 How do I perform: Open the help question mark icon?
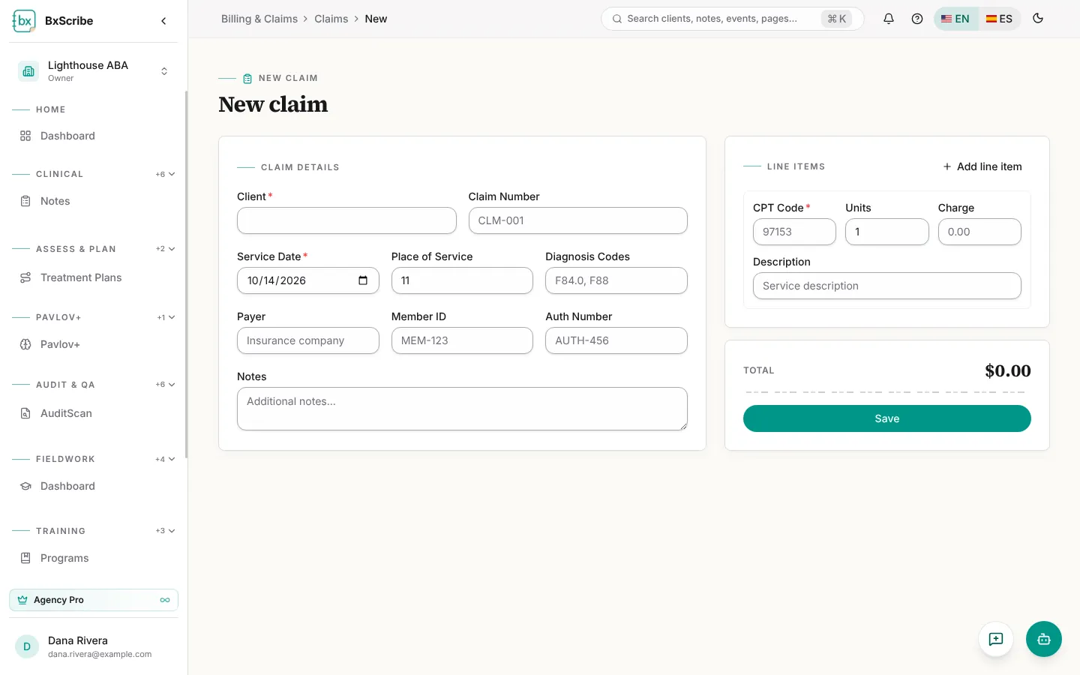click(917, 19)
